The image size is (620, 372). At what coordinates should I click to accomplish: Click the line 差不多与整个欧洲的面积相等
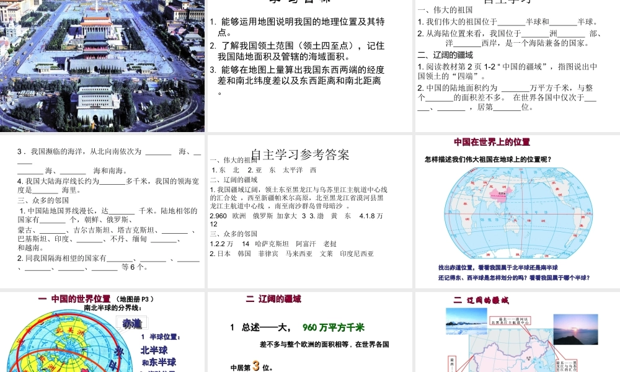point(324,344)
